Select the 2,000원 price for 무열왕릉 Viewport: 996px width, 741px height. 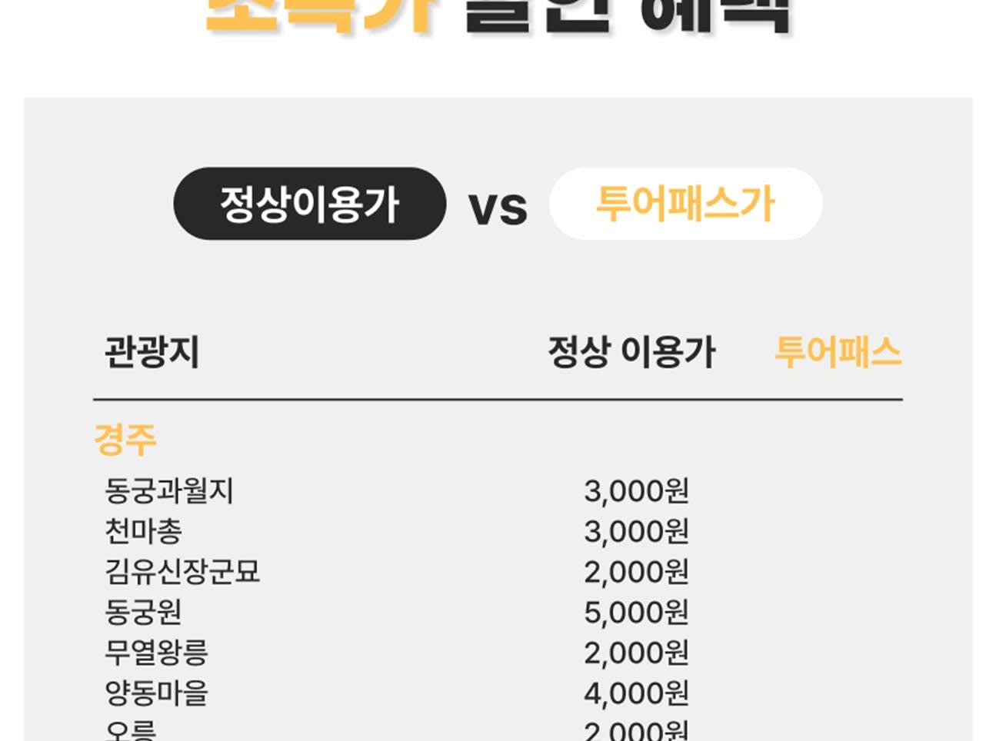point(636,653)
